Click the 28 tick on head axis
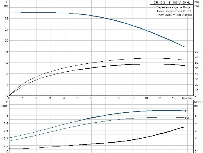 pyautogui.click(x=6, y=19)
